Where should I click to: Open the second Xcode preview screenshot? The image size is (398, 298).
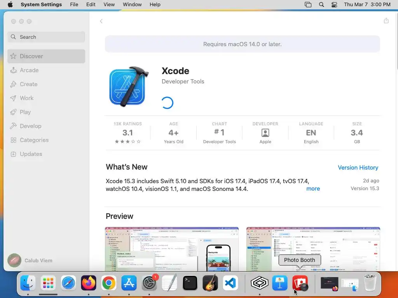coord(313,249)
